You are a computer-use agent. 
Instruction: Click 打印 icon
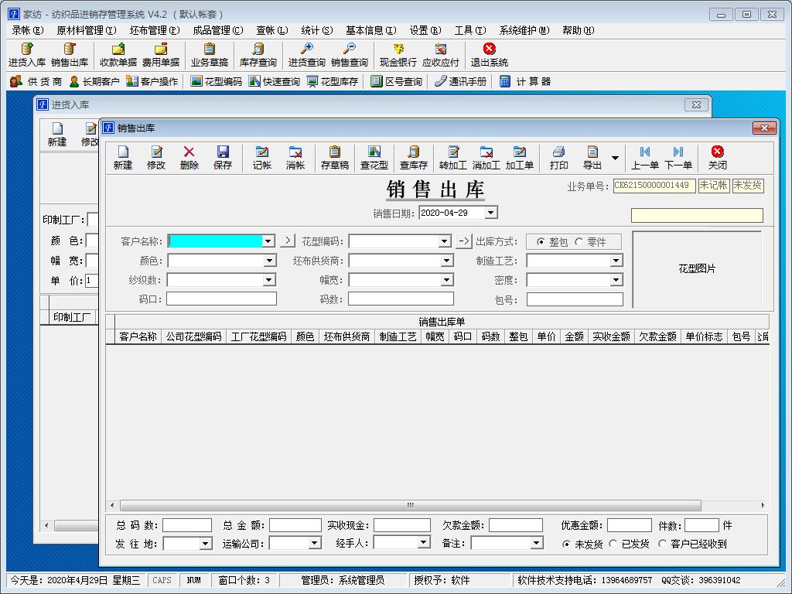[x=559, y=158]
